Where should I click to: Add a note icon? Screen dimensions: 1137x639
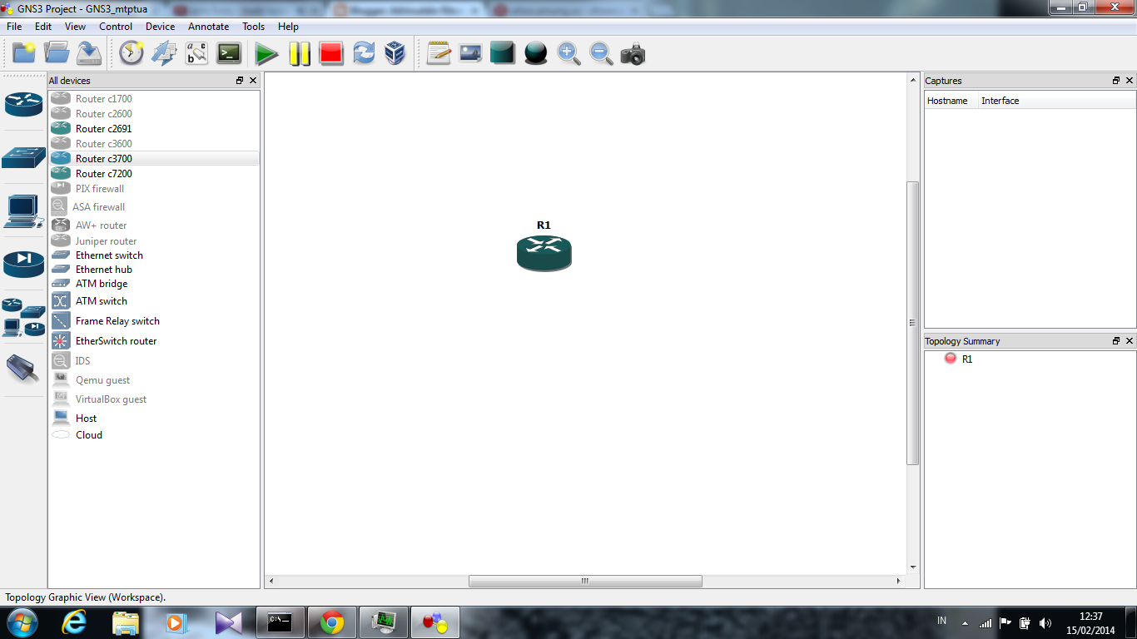pos(439,53)
